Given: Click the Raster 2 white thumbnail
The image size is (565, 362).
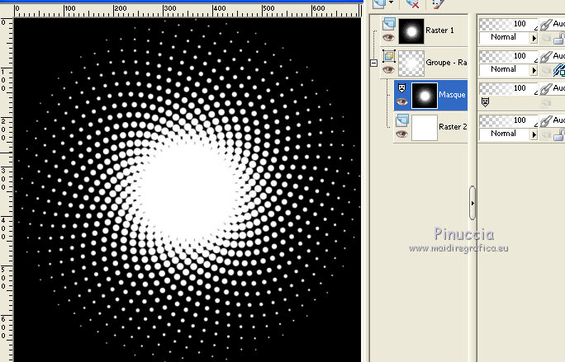Looking at the screenshot, I should pos(425,128).
